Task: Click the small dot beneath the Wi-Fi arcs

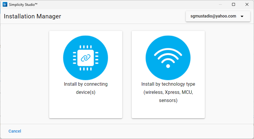Action: point(168,66)
